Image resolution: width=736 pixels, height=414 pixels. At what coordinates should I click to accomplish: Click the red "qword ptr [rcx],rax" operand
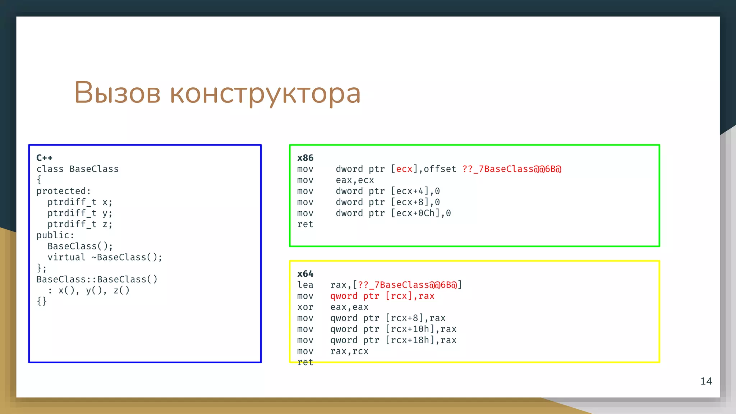click(382, 296)
